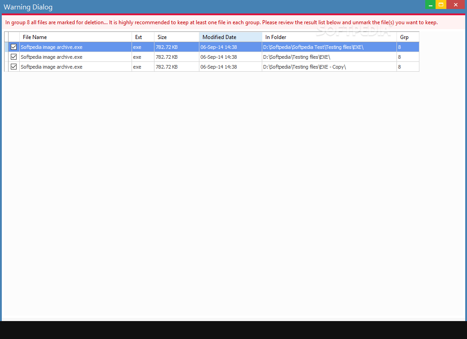Uncheck the file in EXE - Copy folder
The height and width of the screenshot is (339, 467).
[x=14, y=67]
